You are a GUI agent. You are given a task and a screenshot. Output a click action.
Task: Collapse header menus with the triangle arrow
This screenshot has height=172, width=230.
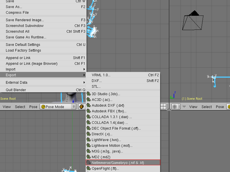coord(184,107)
